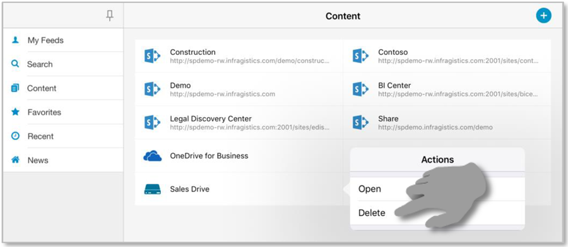This screenshot has height=247, width=568.
Task: Click the Sales Drive disk icon
Action: click(x=152, y=189)
